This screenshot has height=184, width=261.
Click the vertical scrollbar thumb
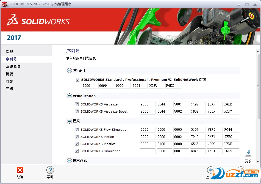[258, 86]
